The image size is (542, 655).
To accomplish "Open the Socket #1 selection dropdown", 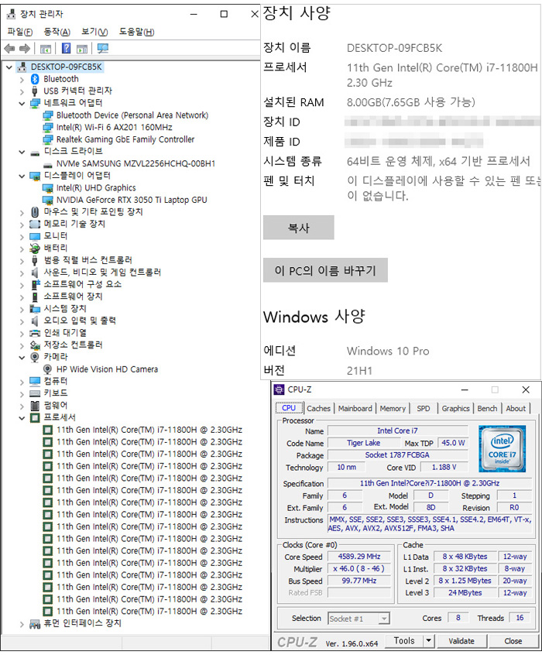I will pos(384,619).
